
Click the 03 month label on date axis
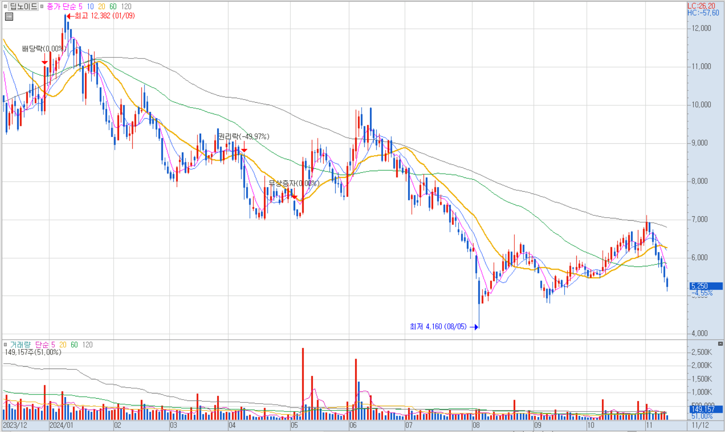pos(173,426)
